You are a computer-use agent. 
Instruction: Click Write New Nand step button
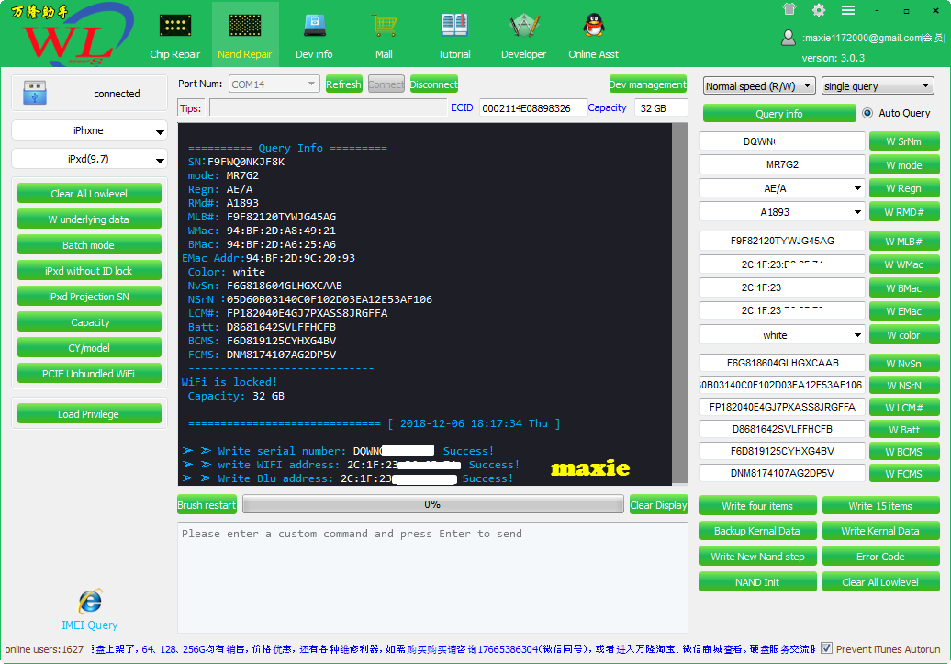[757, 556]
